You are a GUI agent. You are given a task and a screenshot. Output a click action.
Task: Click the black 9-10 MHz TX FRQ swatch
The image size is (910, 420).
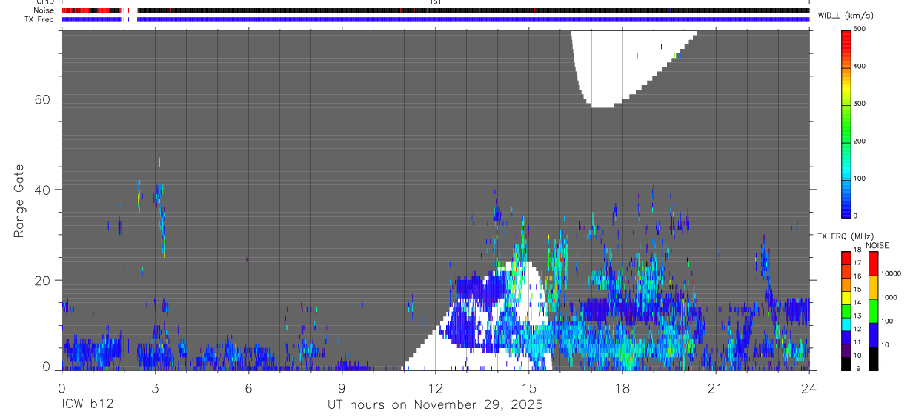[846, 364]
